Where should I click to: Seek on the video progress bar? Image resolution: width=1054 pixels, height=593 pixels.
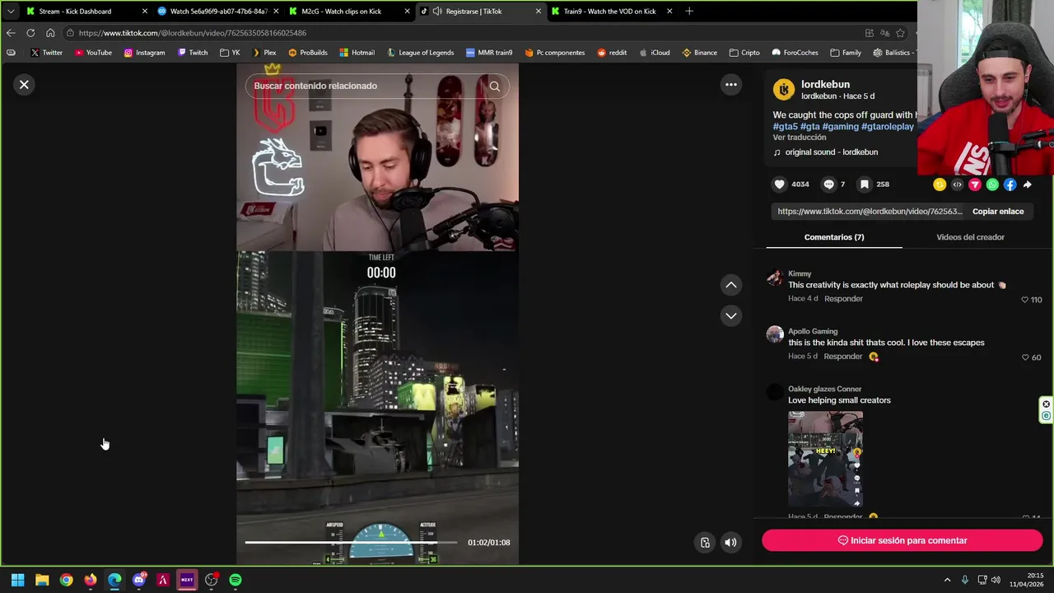pyautogui.click(x=351, y=542)
